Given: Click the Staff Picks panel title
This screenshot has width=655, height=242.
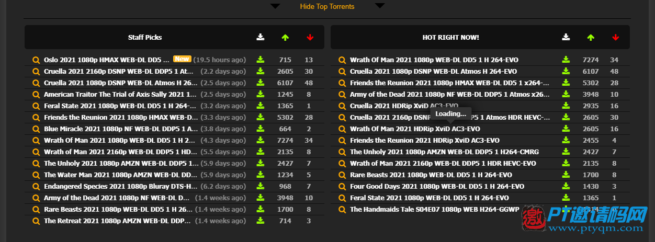Looking at the screenshot, I should click(145, 37).
